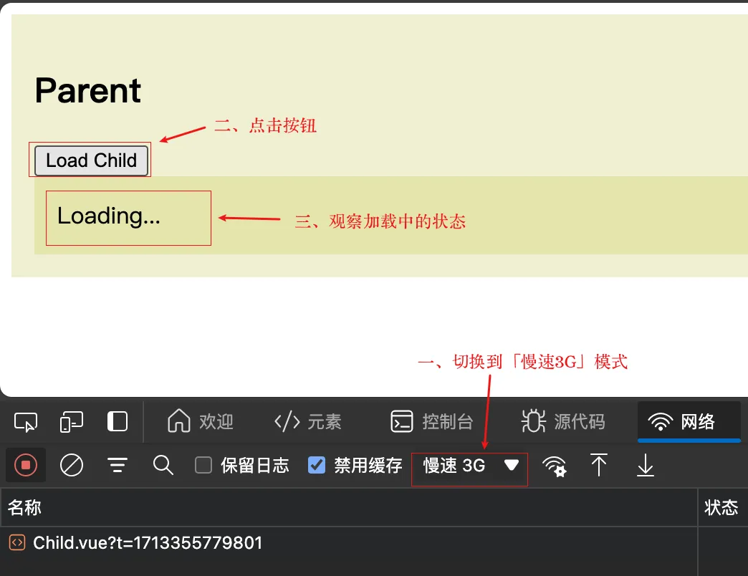Open the 慢速 3G throttling dropdown
This screenshot has width=748, height=576.
click(470, 466)
